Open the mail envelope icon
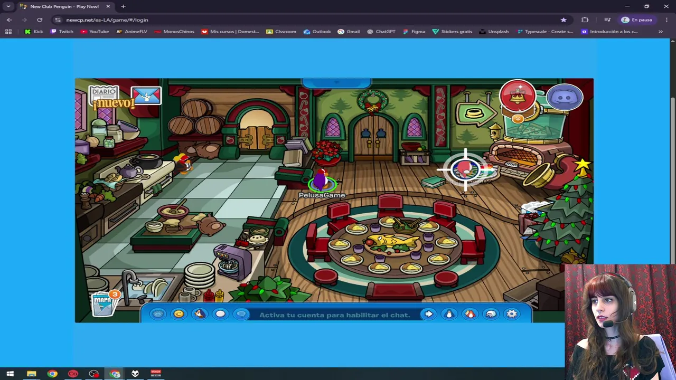This screenshot has height=380, width=676. [146, 96]
